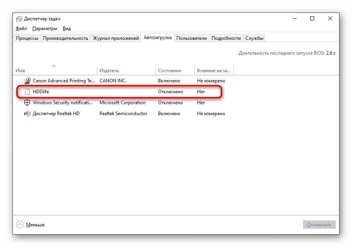Collapse details with the Меньше arrow icon
Image resolution: width=352 pixels, height=247 pixels.
(20, 225)
